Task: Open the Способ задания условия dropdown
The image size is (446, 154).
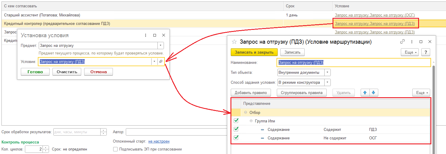Action: 328,83
